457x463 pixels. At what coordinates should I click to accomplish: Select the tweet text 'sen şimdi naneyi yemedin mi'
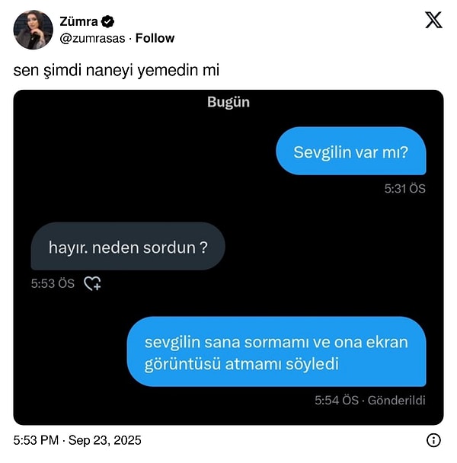(117, 70)
